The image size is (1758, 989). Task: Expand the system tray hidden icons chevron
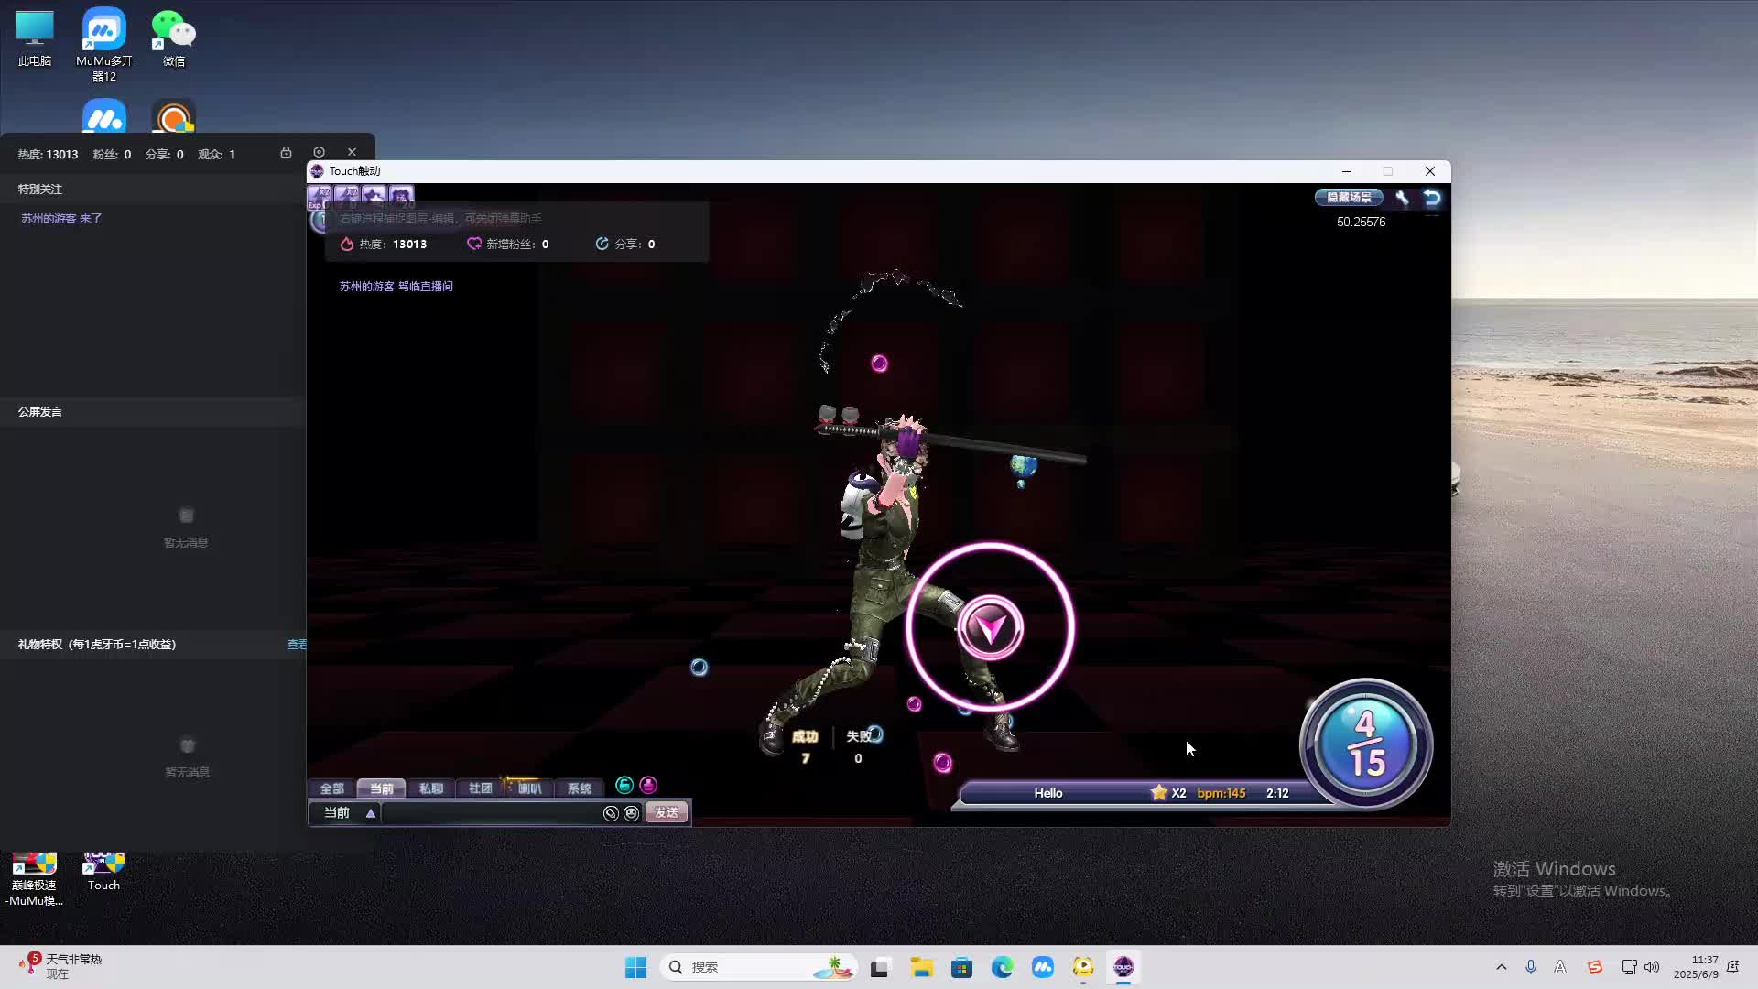[x=1501, y=967]
